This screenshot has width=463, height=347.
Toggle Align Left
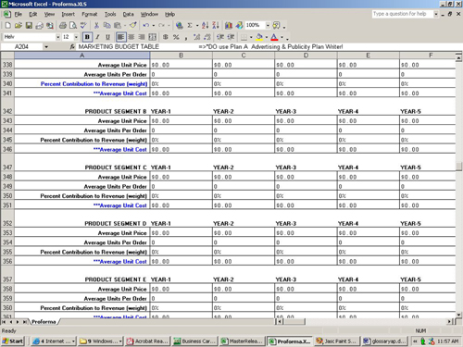[x=121, y=37]
